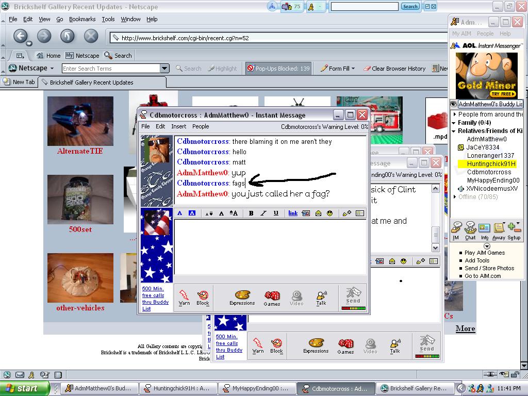Click the Netscape Forward arrow button
The image size is (528, 396).
click(44, 36)
